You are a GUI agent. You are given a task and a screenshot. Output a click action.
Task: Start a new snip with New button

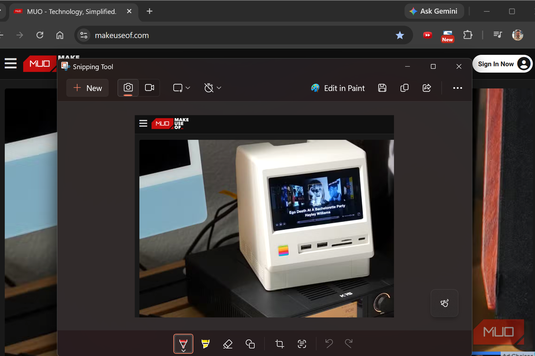click(87, 88)
